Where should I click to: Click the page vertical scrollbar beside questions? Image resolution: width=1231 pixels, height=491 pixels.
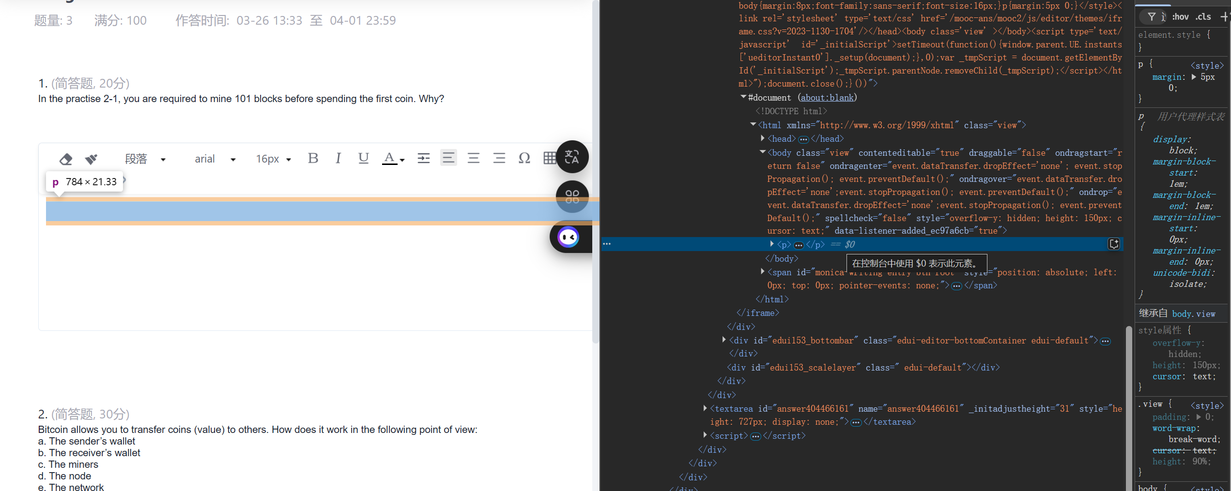(596, 172)
